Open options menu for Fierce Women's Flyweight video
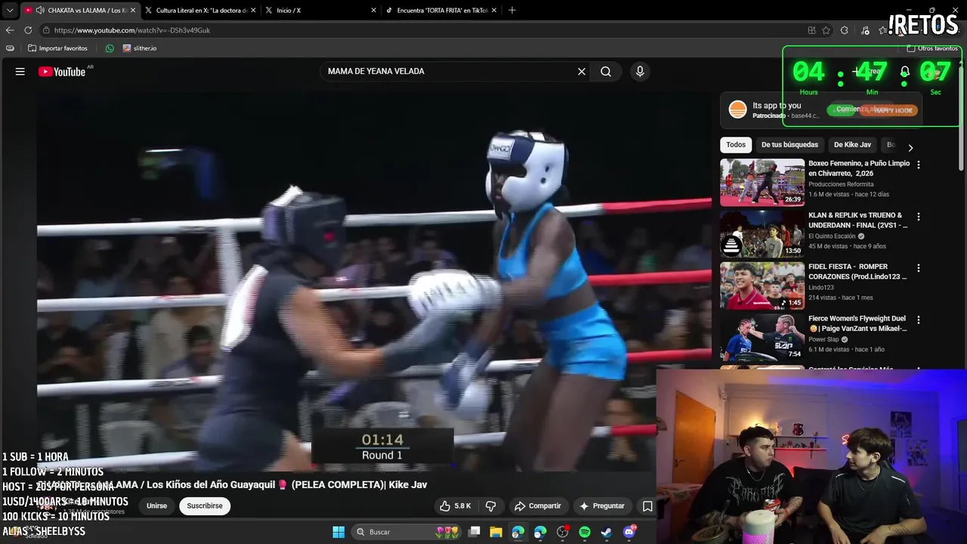The height and width of the screenshot is (544, 967). point(919,320)
